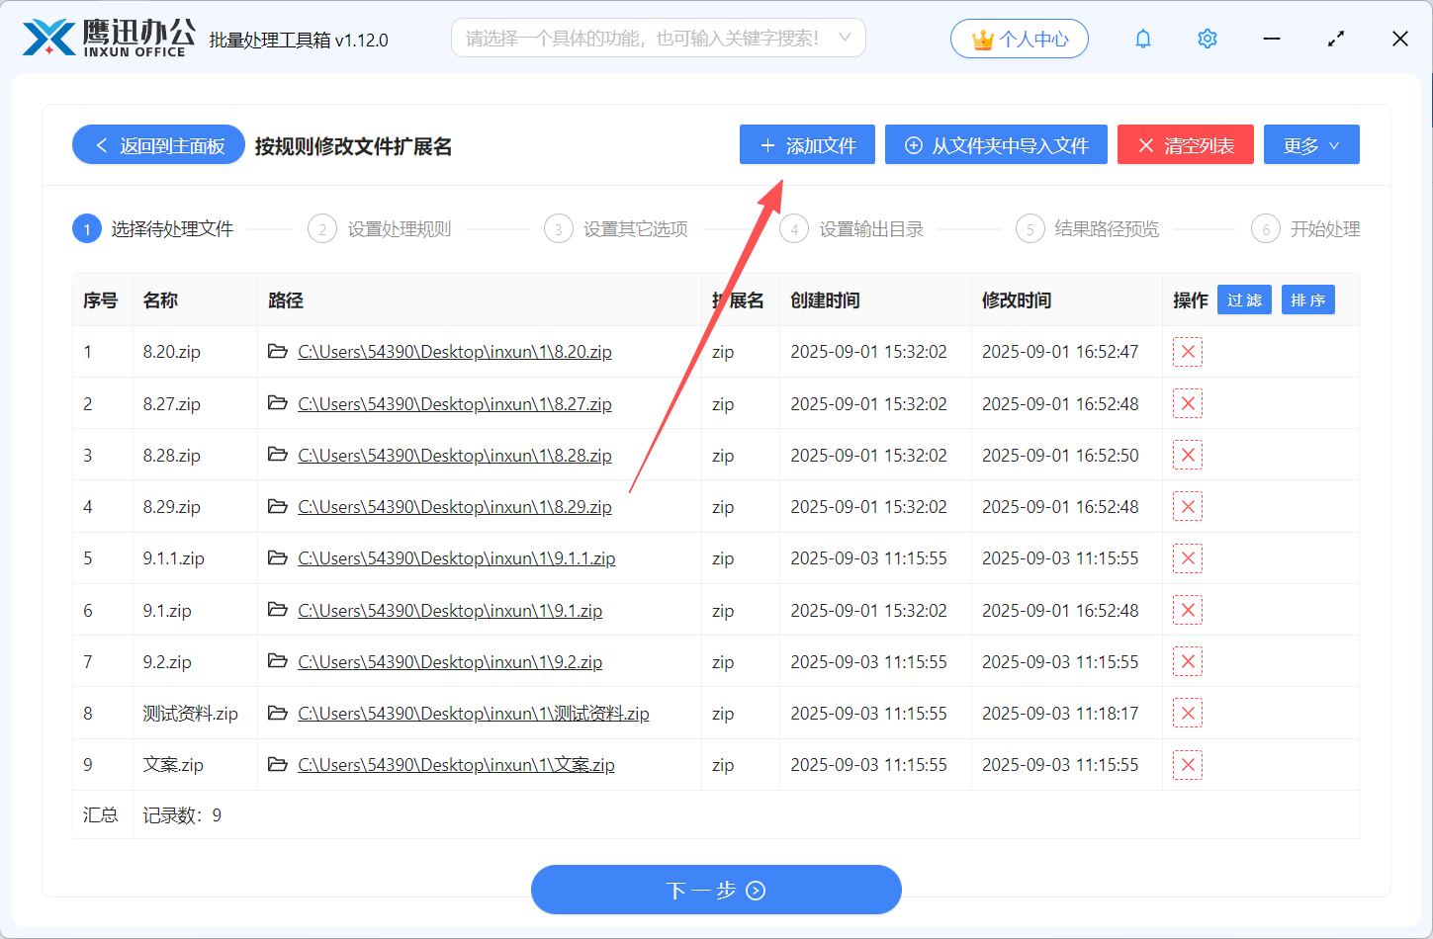1433x939 pixels.
Task: Go back via 返回到主面板 button
Action: [158, 145]
